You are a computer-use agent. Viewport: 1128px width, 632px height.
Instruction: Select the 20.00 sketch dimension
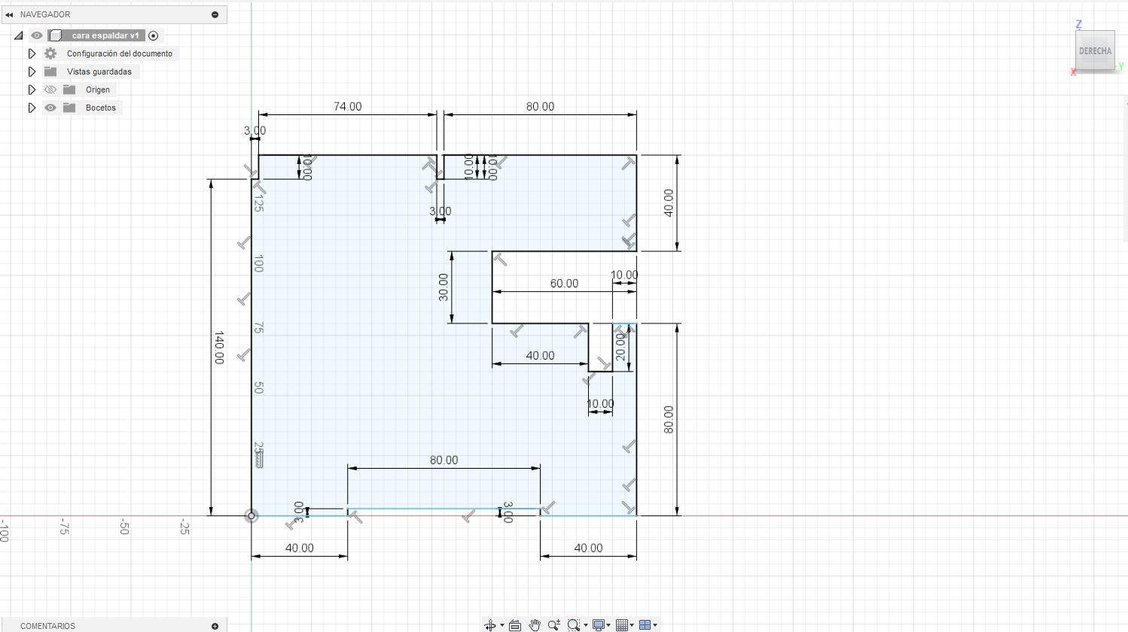pos(620,348)
